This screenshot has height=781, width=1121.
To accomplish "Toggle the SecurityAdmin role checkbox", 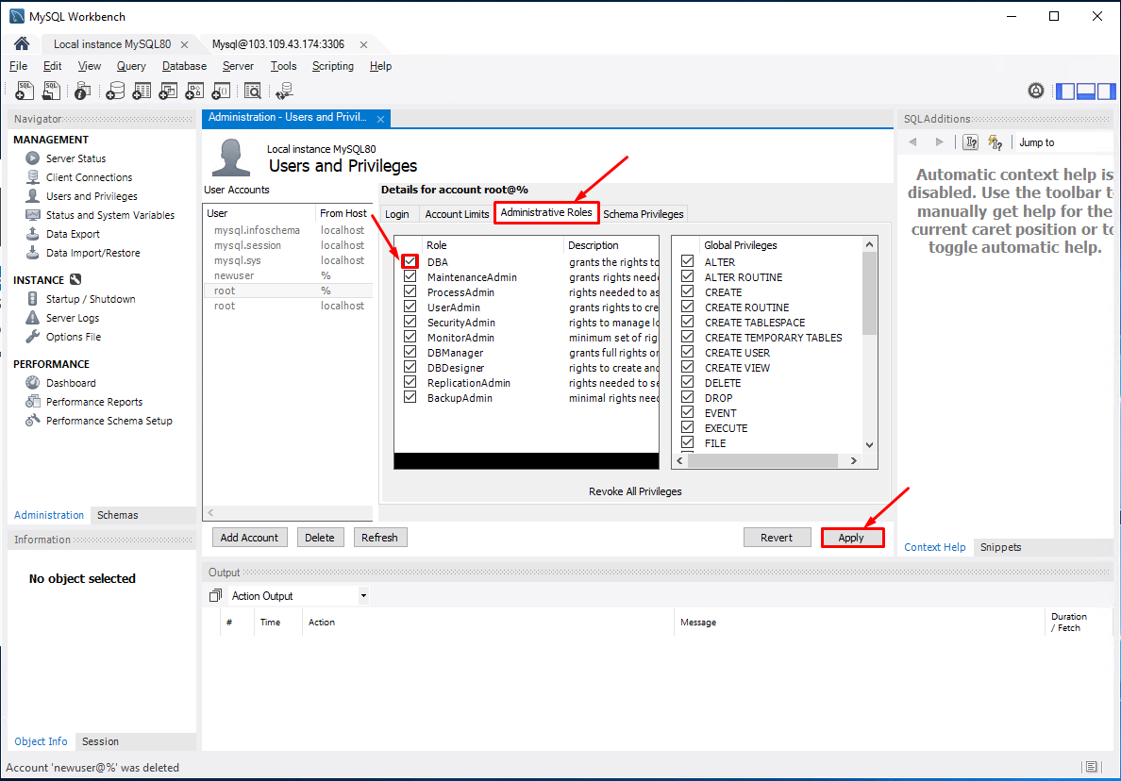I will point(410,322).
